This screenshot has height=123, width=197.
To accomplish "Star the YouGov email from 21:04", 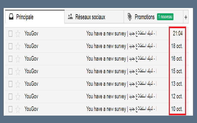I will tap(18, 34).
